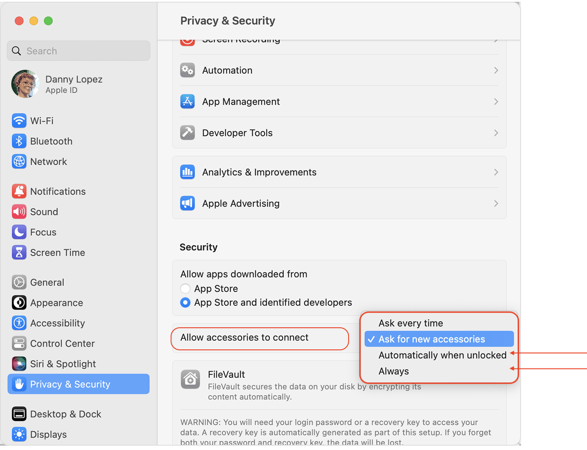Select App Store and identified developers option

point(185,303)
